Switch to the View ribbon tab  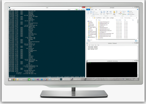pyautogui.click(x=100, y=9)
